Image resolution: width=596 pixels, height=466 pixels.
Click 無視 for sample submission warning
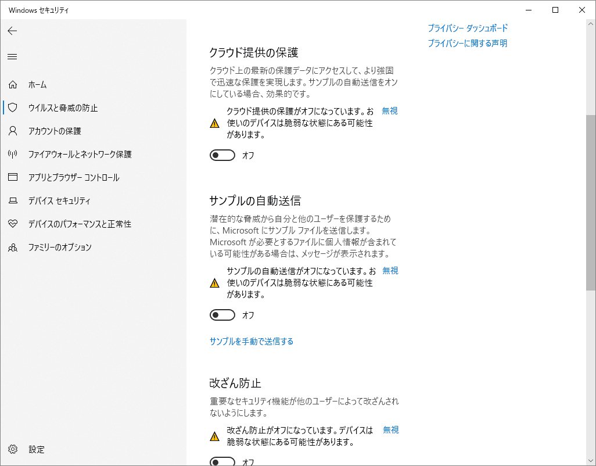(390, 270)
